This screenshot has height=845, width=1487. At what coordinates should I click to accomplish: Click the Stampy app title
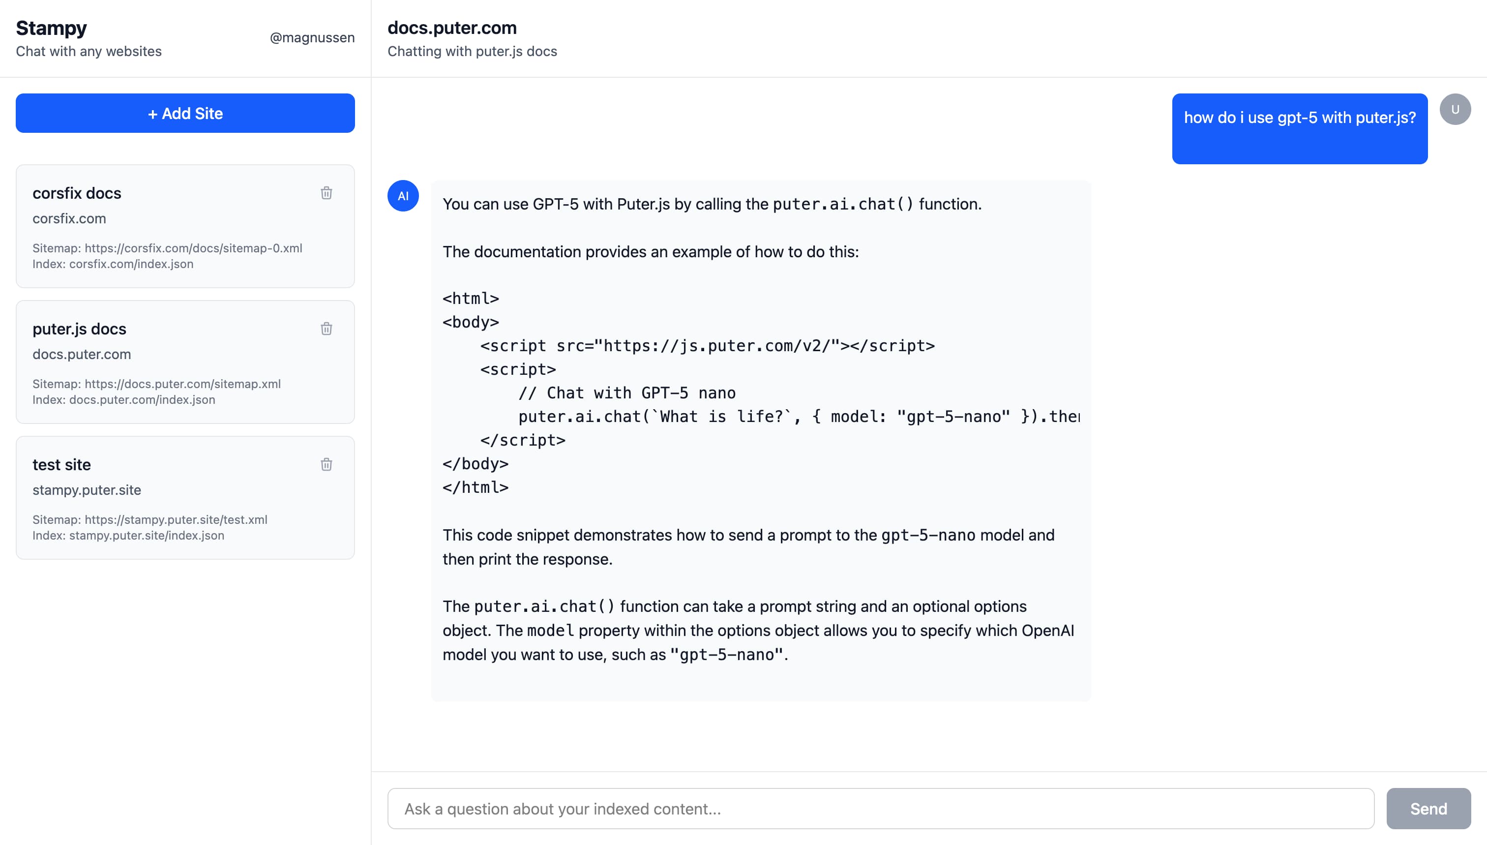click(x=51, y=27)
